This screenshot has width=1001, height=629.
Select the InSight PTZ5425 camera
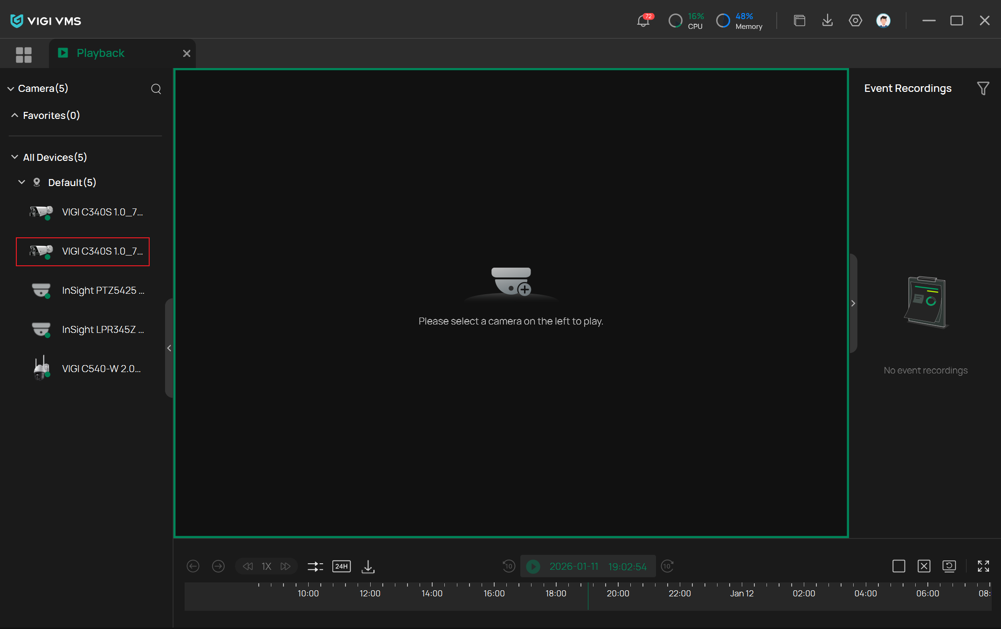coord(103,290)
